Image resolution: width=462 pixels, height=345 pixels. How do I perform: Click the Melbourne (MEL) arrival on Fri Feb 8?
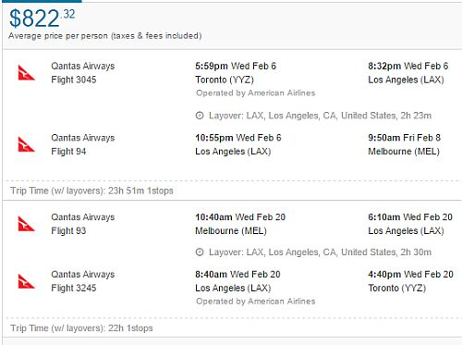coord(404,152)
